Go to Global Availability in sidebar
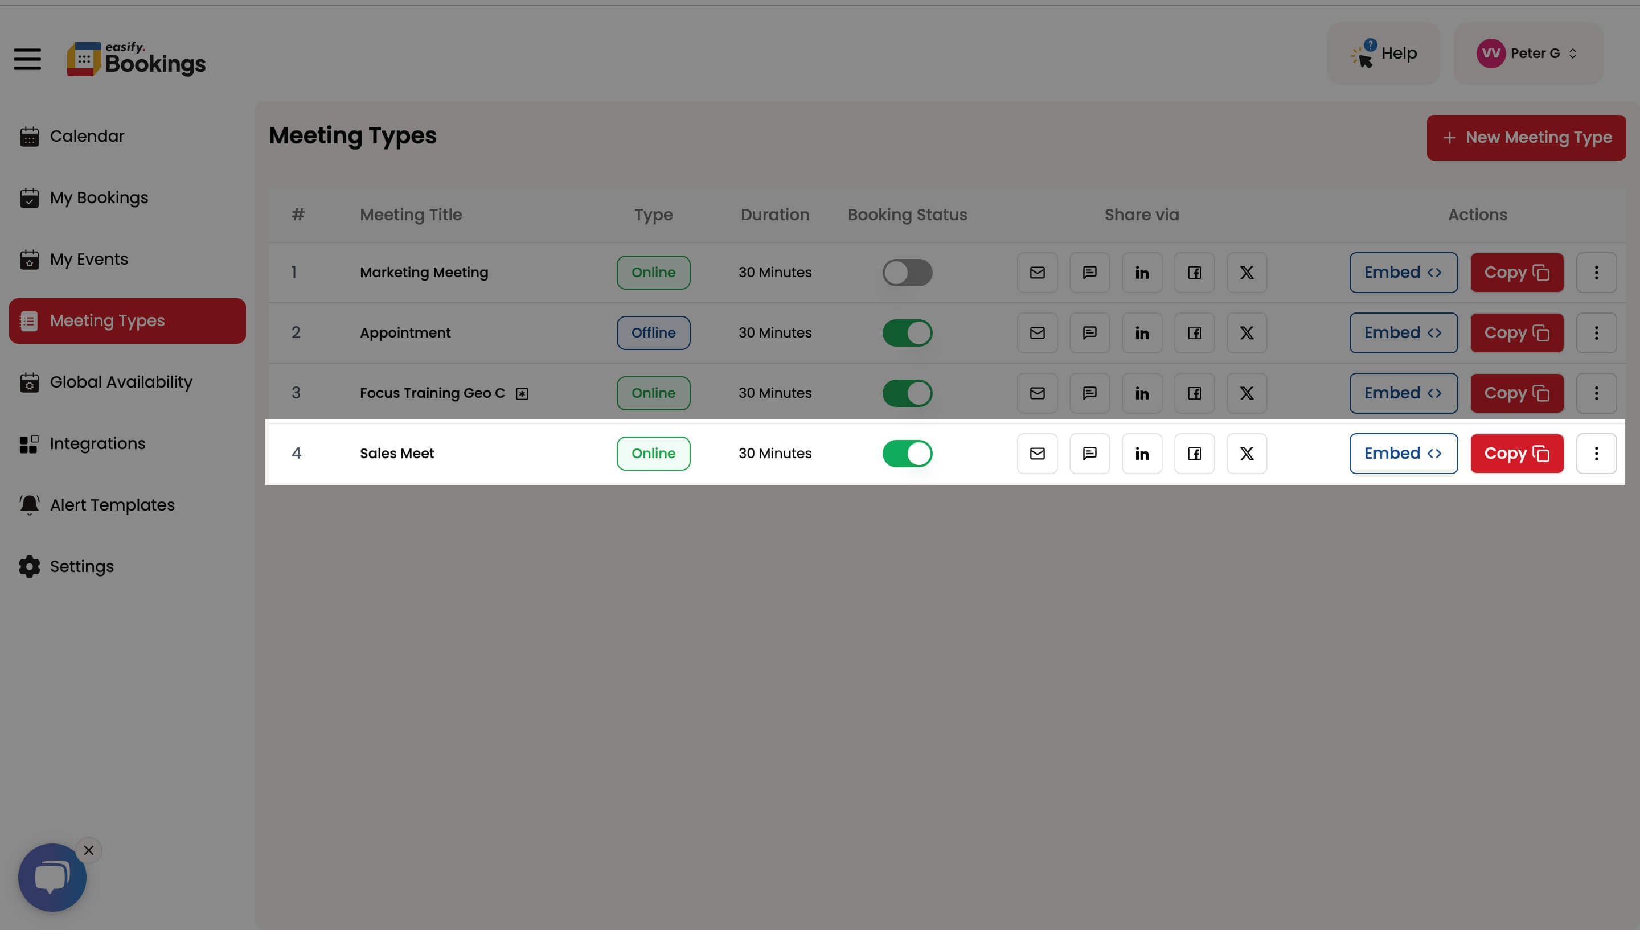 point(121,382)
